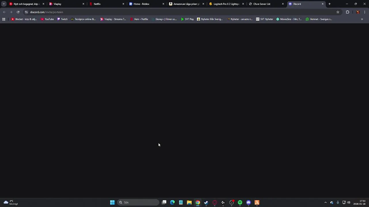
Task: Switch to the Netflix tab
Action: click(x=107, y=4)
